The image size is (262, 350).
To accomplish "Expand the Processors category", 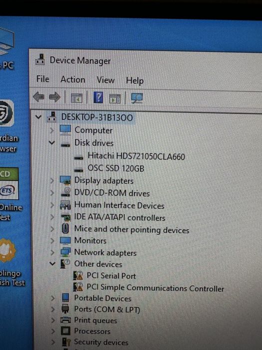I will coord(53,331).
